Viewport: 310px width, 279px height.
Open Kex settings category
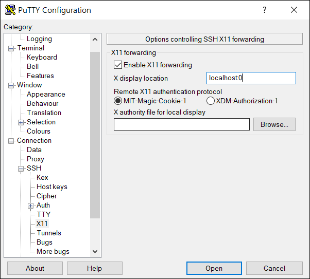click(42, 177)
